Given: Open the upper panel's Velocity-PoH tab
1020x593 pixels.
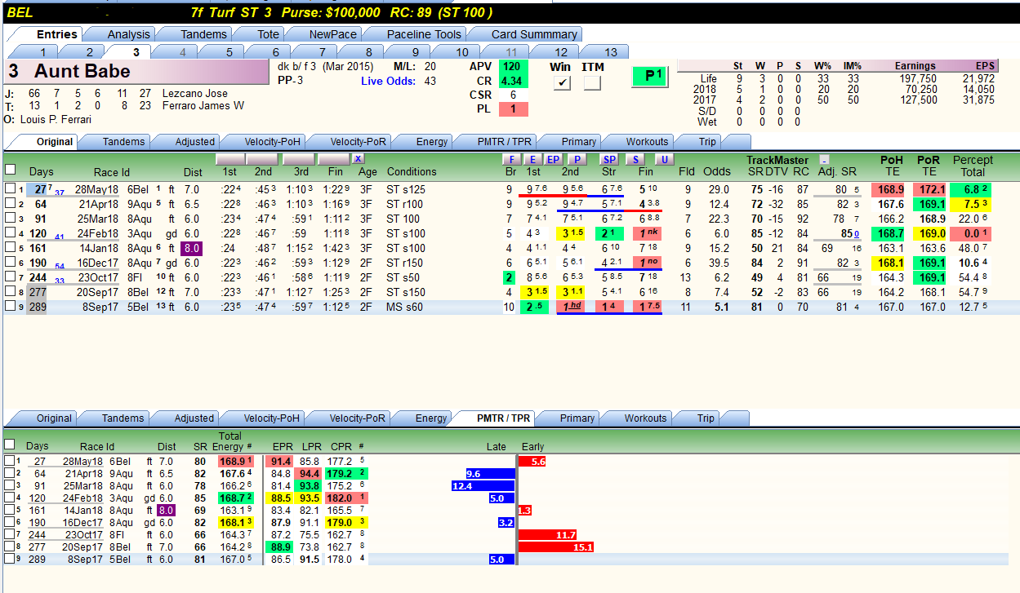Looking at the screenshot, I should [262, 142].
